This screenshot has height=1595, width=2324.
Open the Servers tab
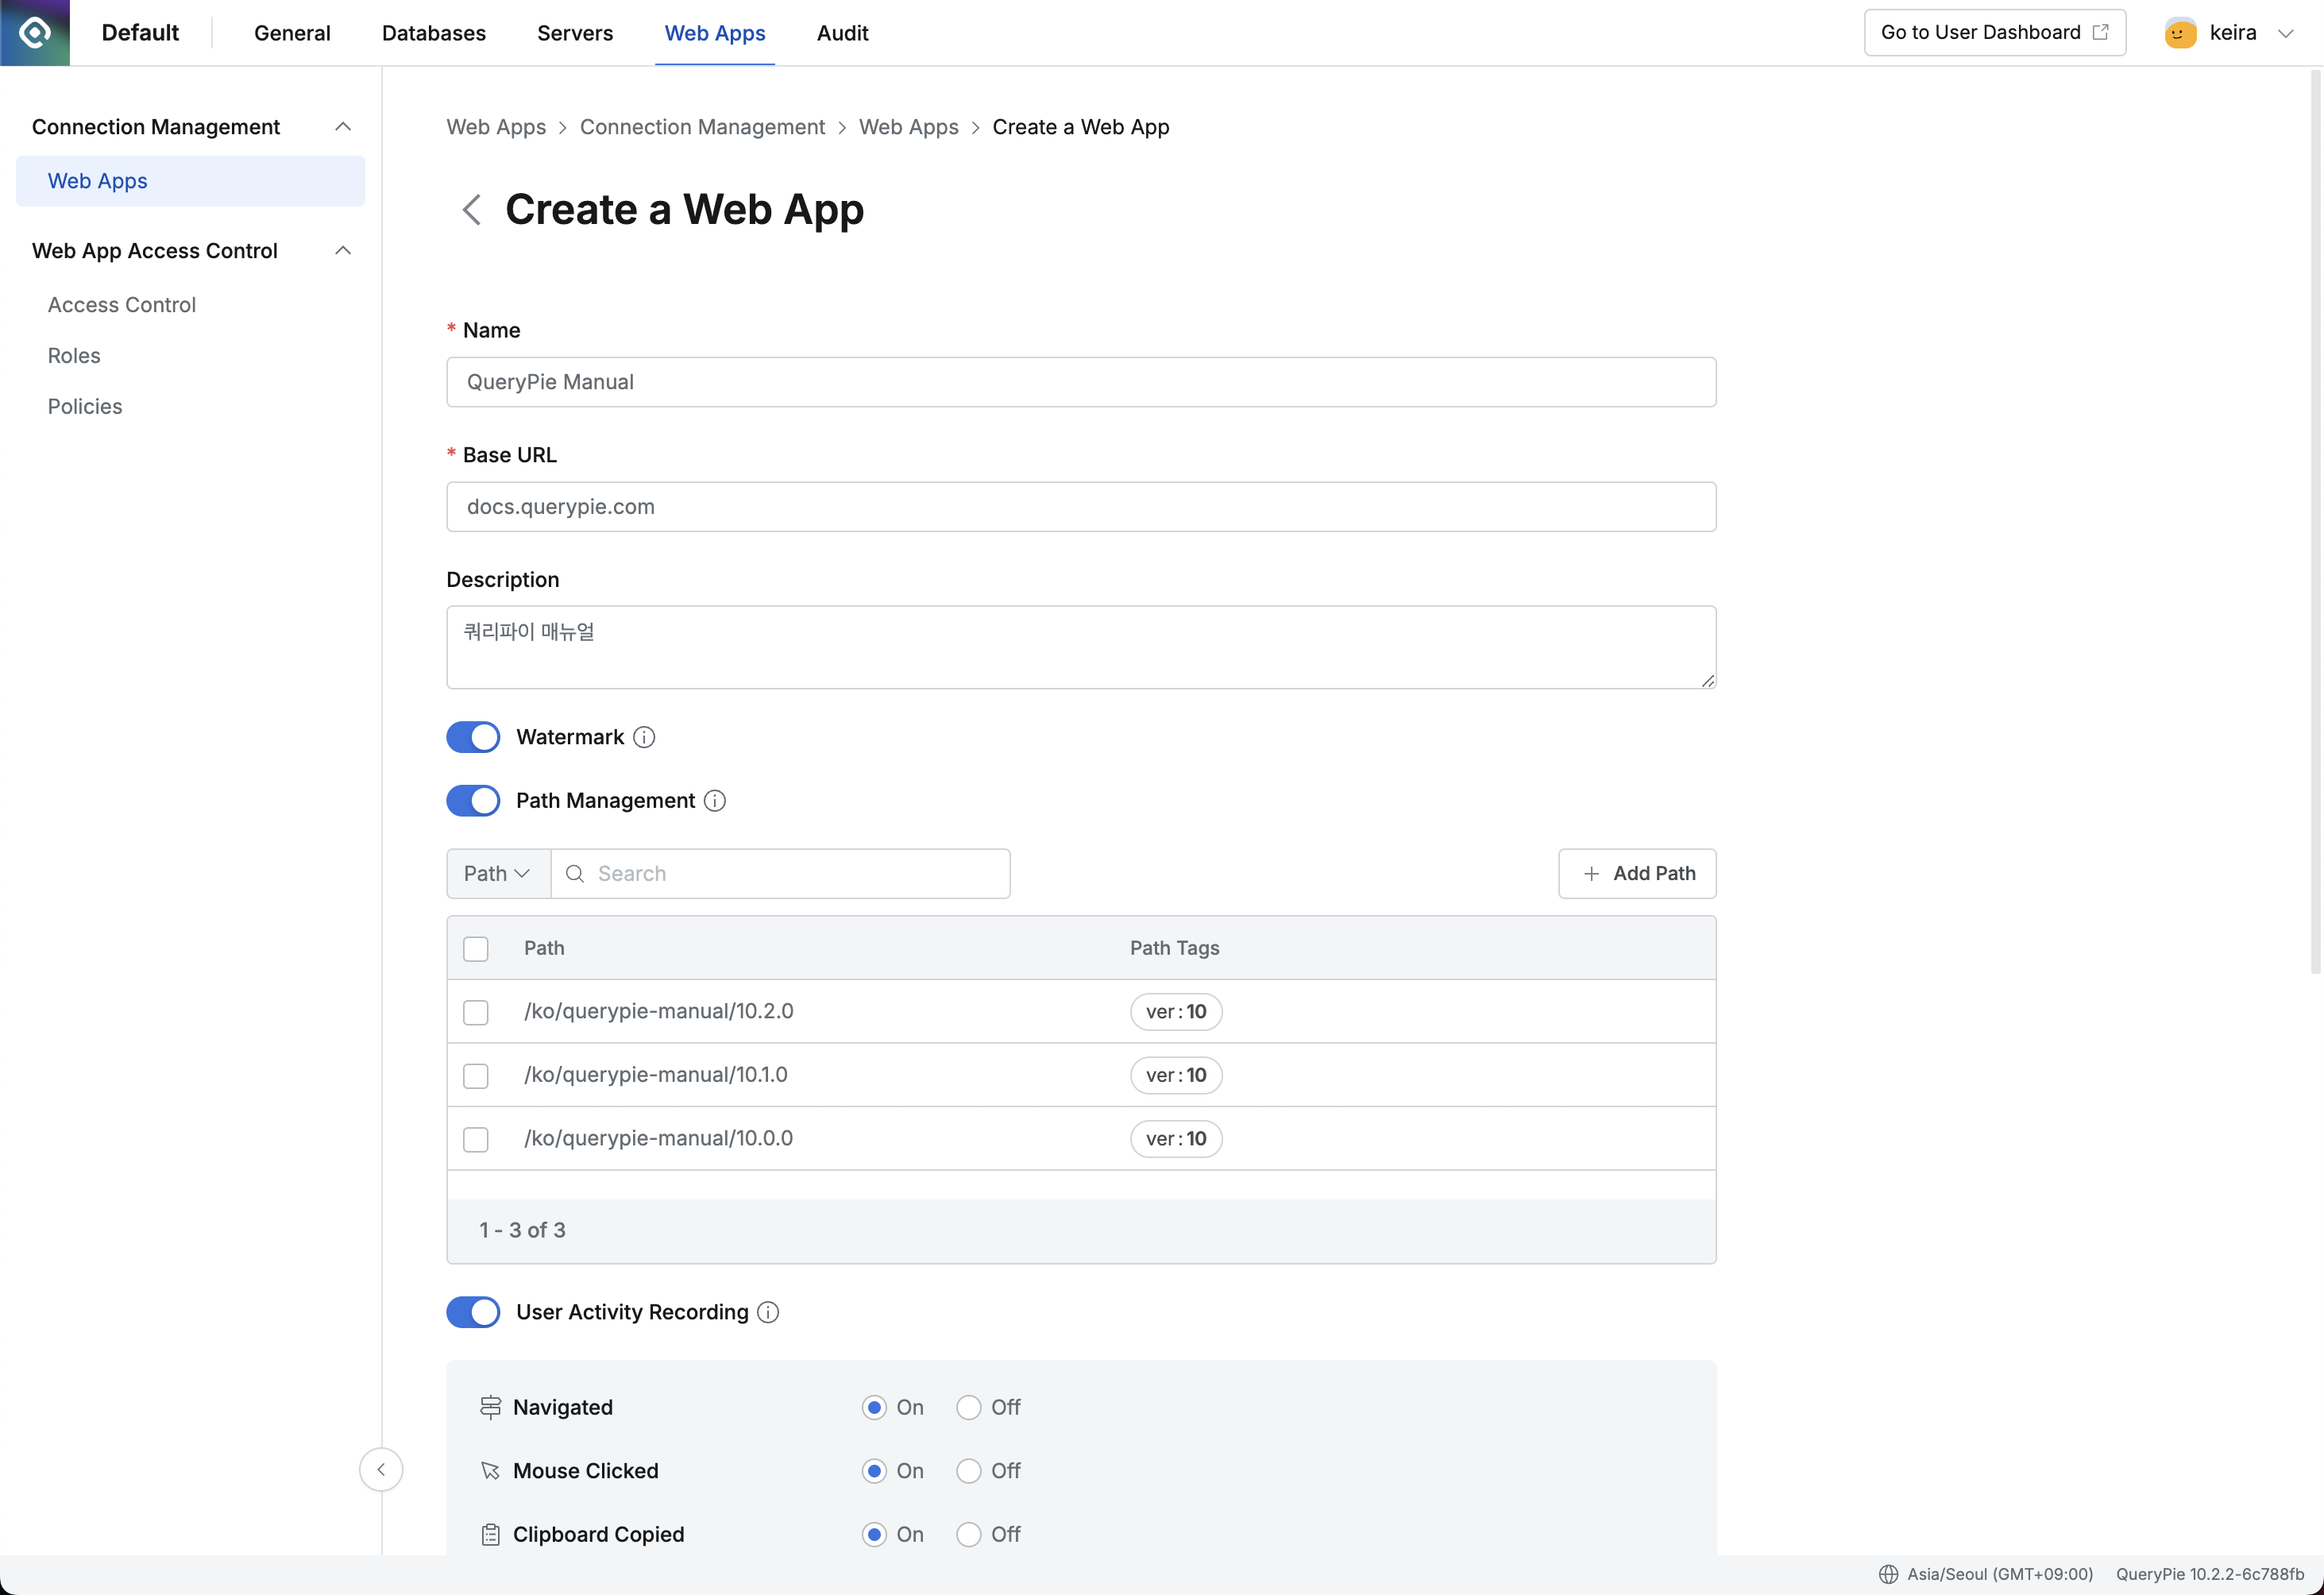tap(575, 33)
